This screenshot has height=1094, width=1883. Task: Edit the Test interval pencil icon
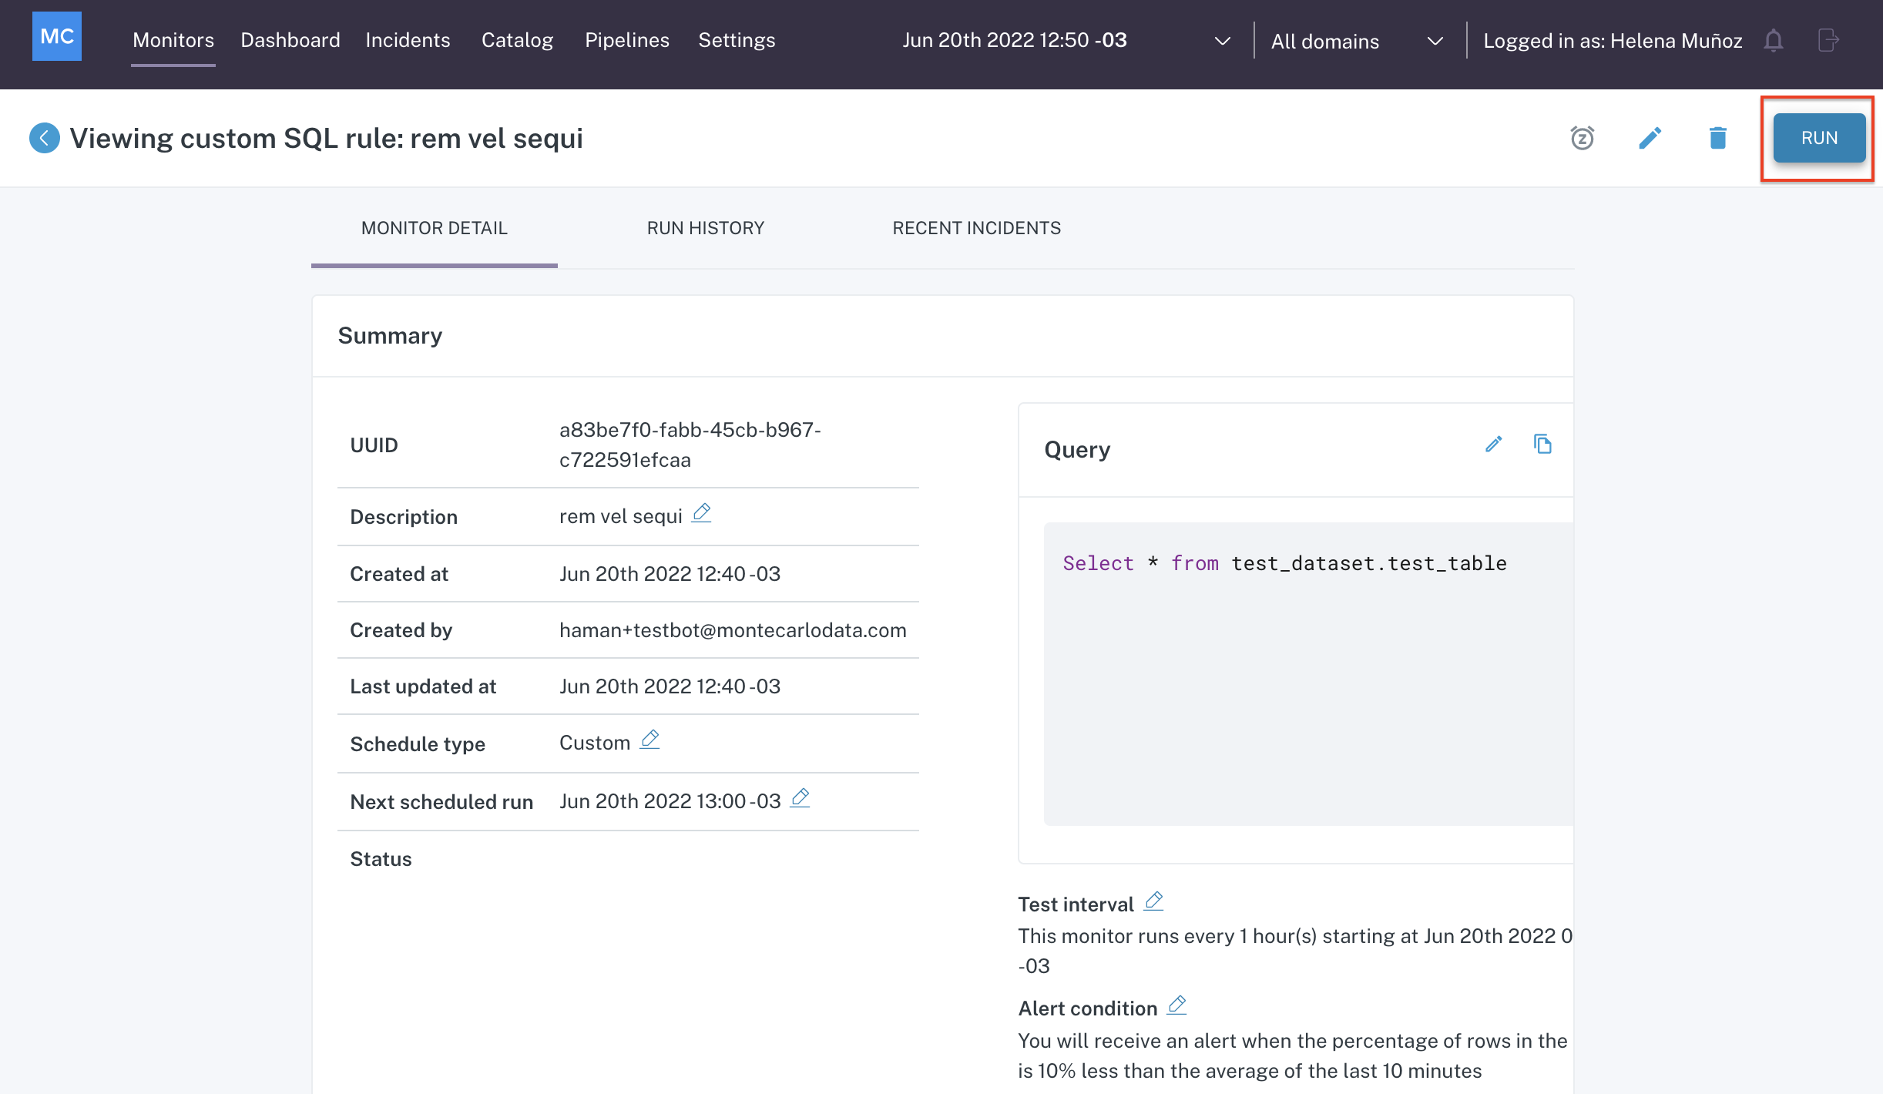(x=1153, y=901)
